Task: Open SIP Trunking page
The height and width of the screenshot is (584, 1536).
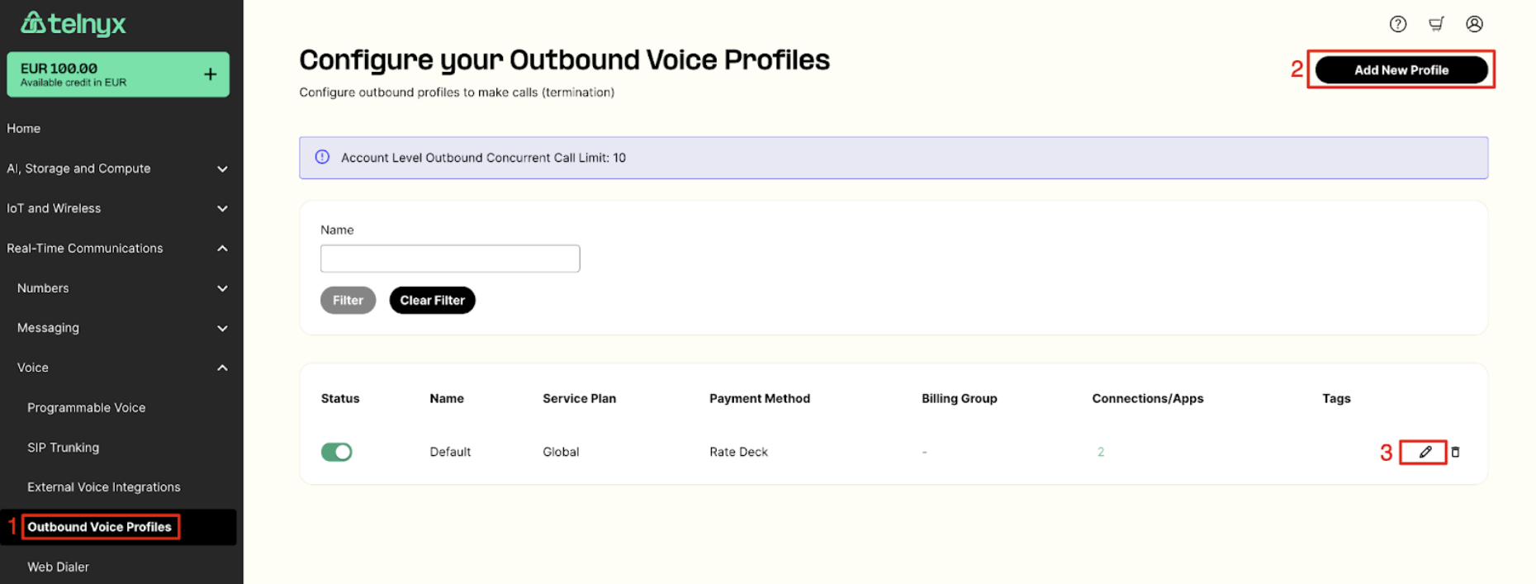Action: (x=64, y=447)
